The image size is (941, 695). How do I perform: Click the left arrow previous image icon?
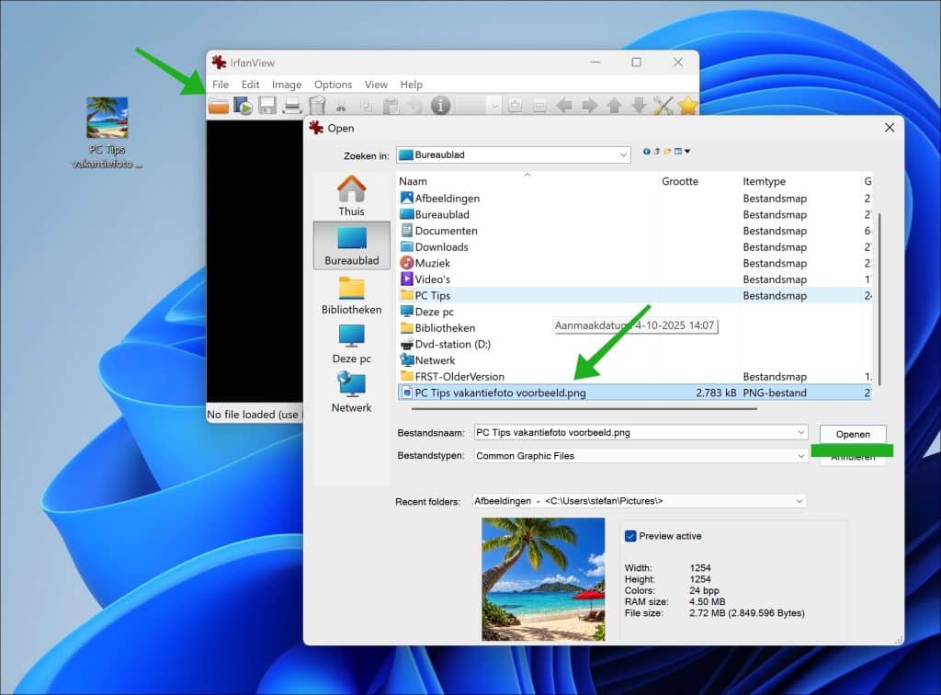tap(564, 106)
